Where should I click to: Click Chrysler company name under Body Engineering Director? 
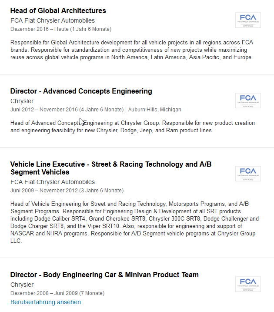click(22, 285)
